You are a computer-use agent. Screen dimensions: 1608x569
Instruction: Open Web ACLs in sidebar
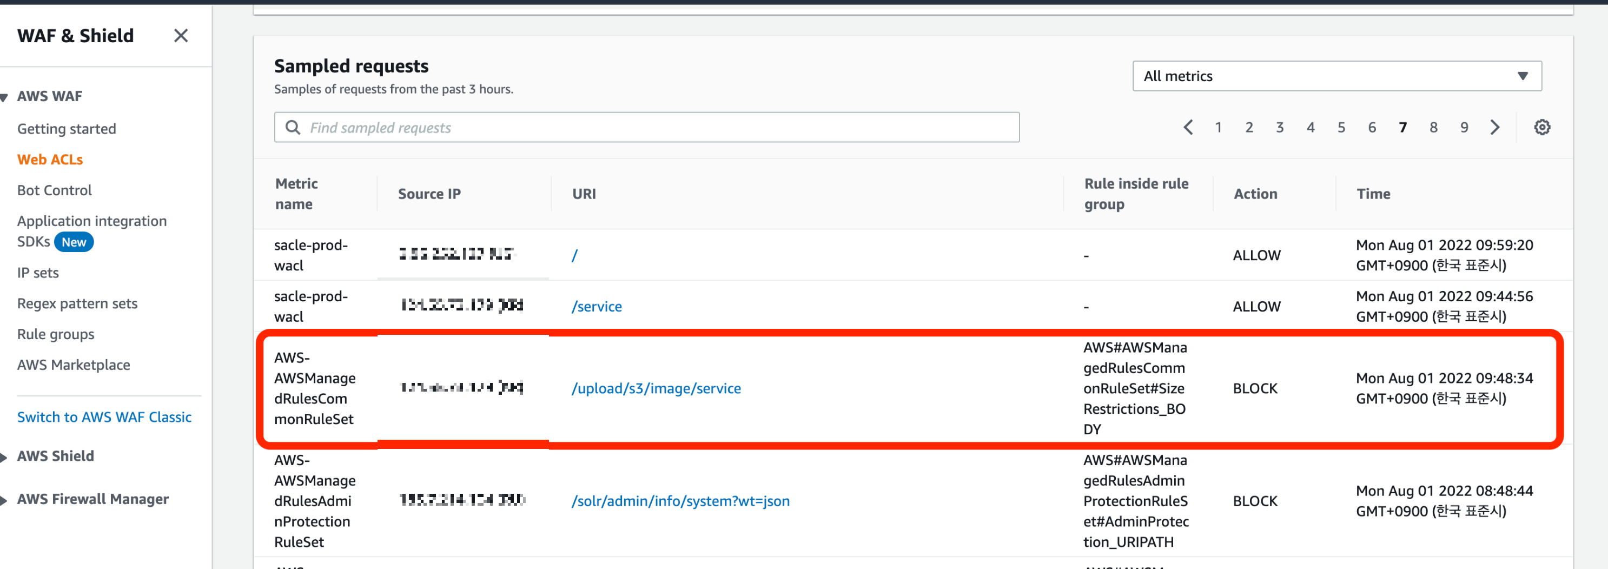[x=50, y=159]
